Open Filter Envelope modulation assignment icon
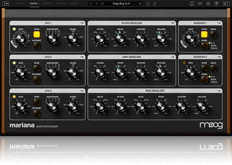Viewport: 232px width, 165px height. 173,23
